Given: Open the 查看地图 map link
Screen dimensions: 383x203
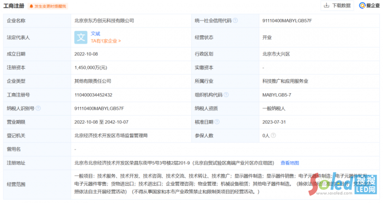Looking at the screenshot, I should (x=290, y=163).
